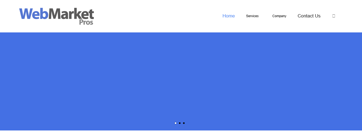Click the Services menu item
Image resolution: width=362 pixels, height=140 pixels.
(x=252, y=16)
